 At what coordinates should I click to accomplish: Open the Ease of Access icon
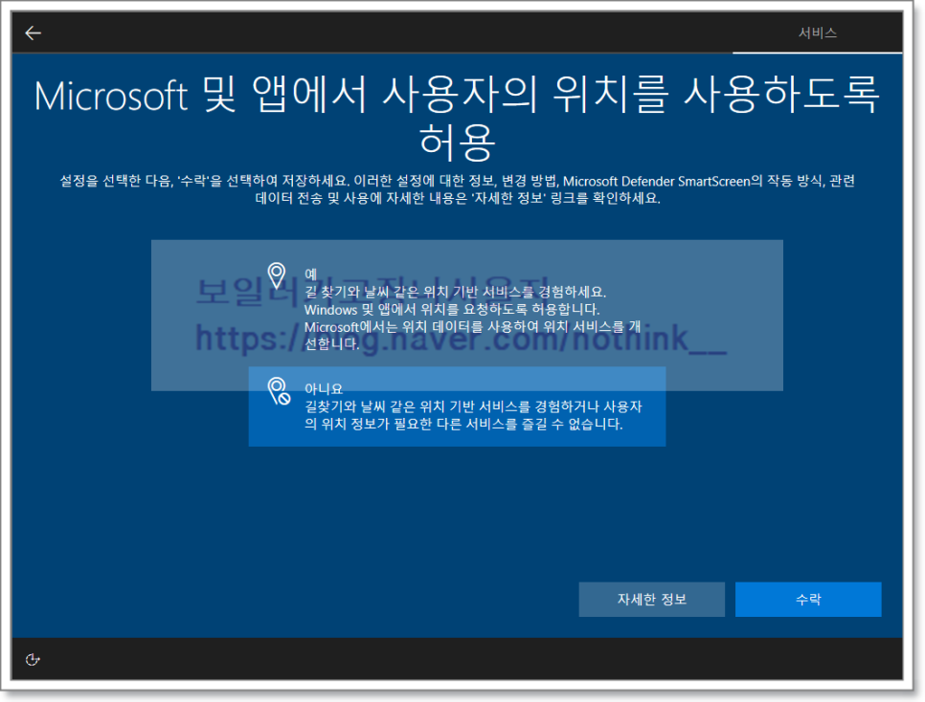coord(33,660)
